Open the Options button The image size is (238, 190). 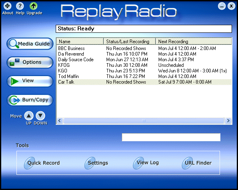click(x=30, y=62)
